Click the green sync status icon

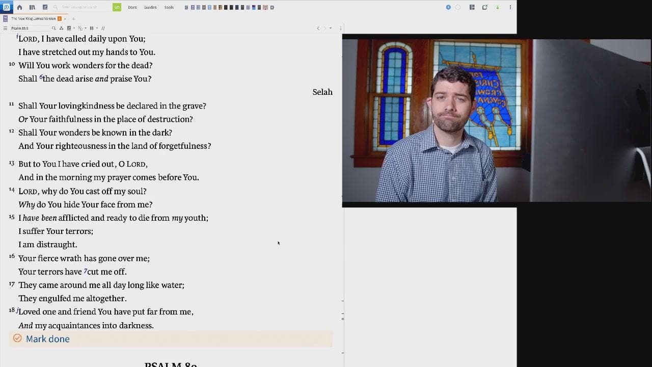tap(498, 7)
